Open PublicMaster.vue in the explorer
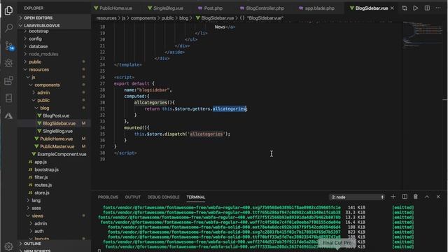Screen dimensions: 448x252 [x=57, y=146]
